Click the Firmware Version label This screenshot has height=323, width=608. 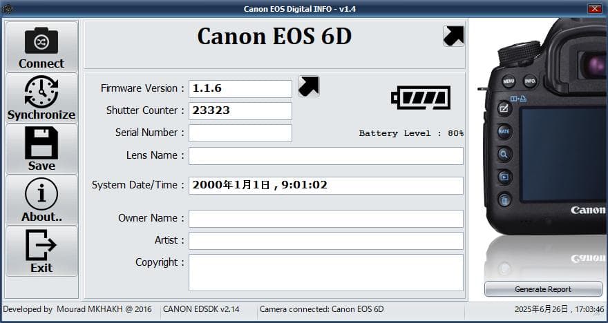click(142, 89)
